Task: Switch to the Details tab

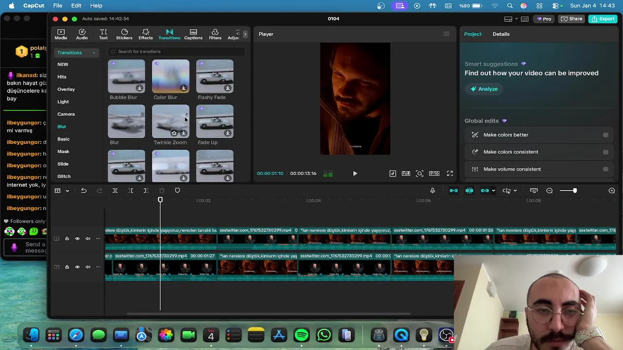Action: pyautogui.click(x=501, y=34)
